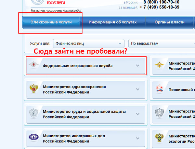Open Министерство иностранных дел Российской Федерации link
The width and height of the screenshot is (195, 149).
(74, 139)
